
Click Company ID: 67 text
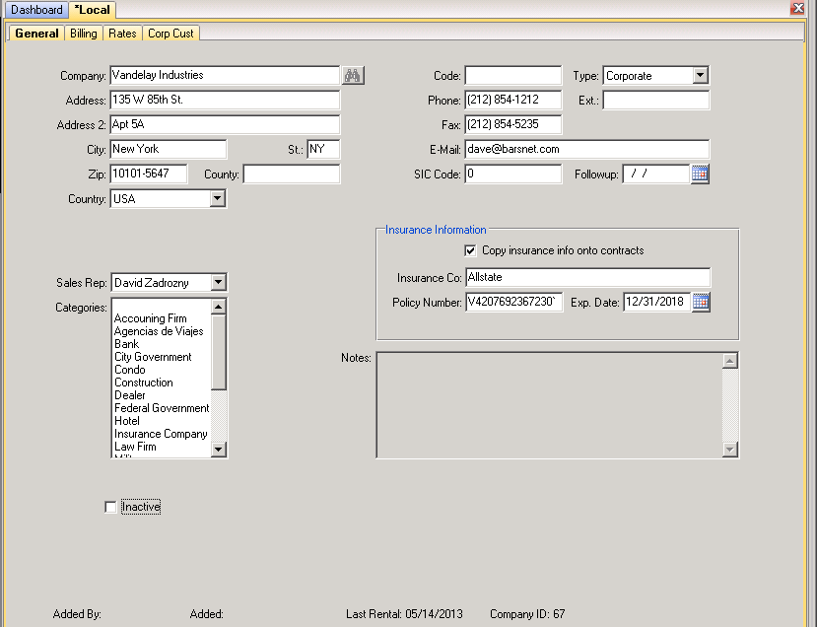click(527, 614)
